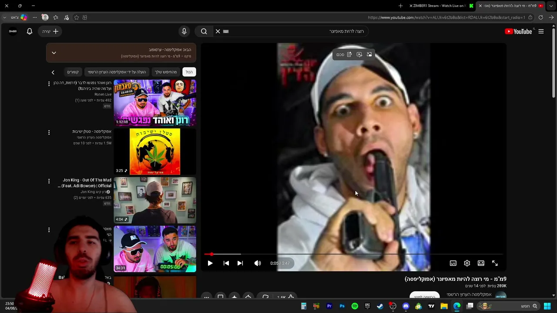Open the YouTube hamburger guide menu

click(541, 31)
